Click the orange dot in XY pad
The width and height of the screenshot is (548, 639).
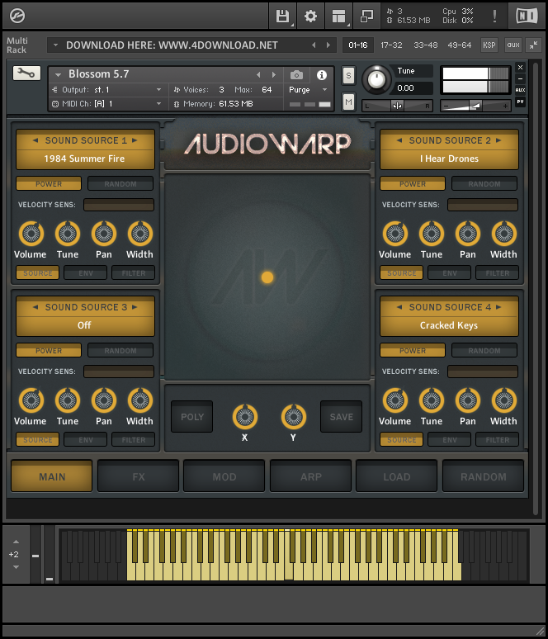[x=267, y=277]
